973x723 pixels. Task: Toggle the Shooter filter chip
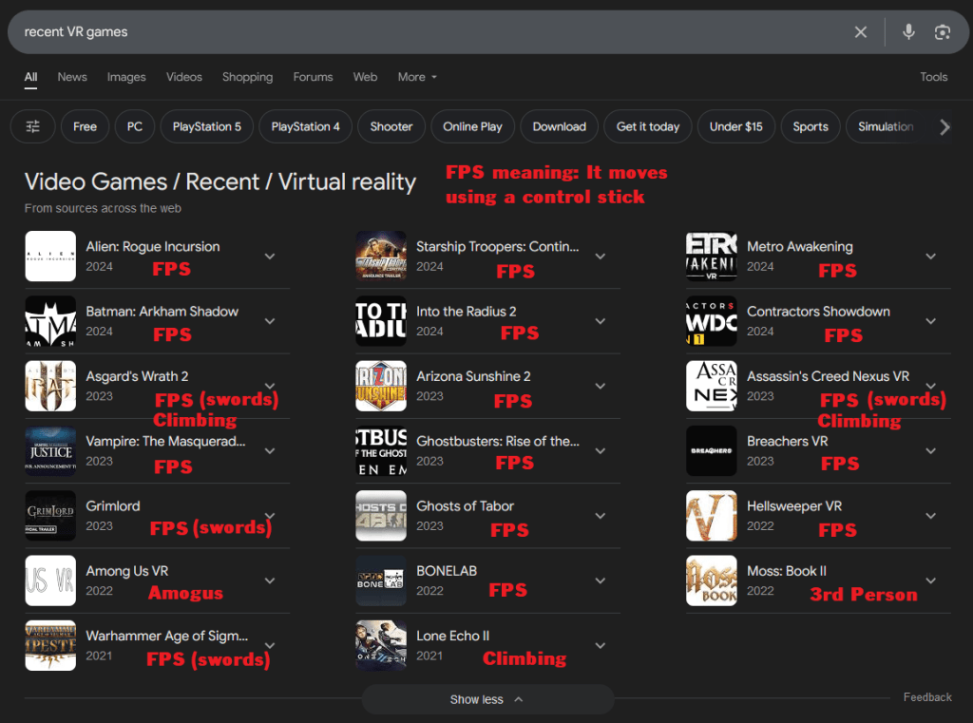391,126
